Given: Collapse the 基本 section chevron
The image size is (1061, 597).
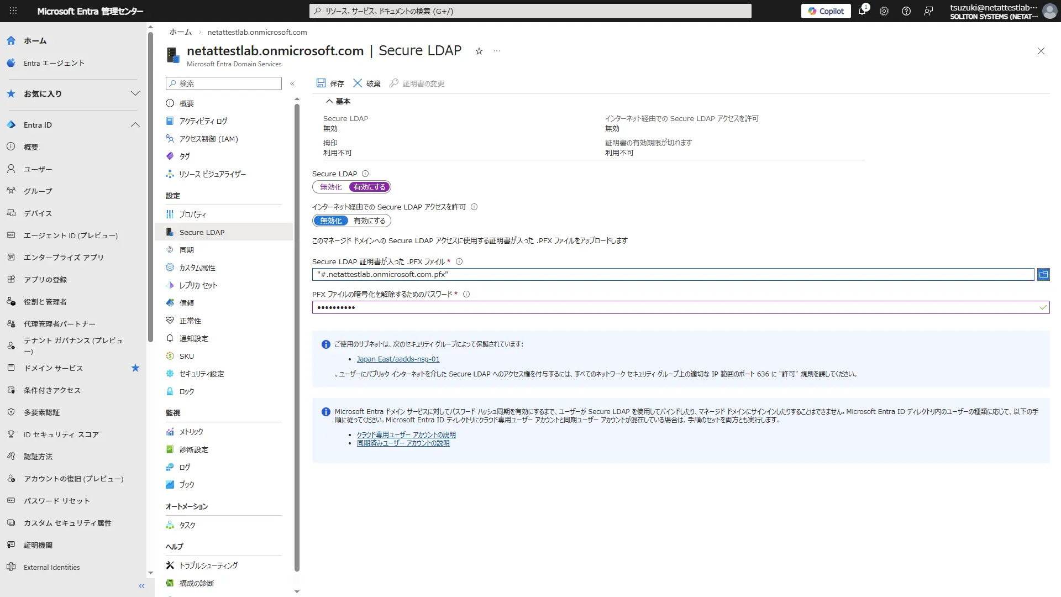Looking at the screenshot, I should coord(329,101).
